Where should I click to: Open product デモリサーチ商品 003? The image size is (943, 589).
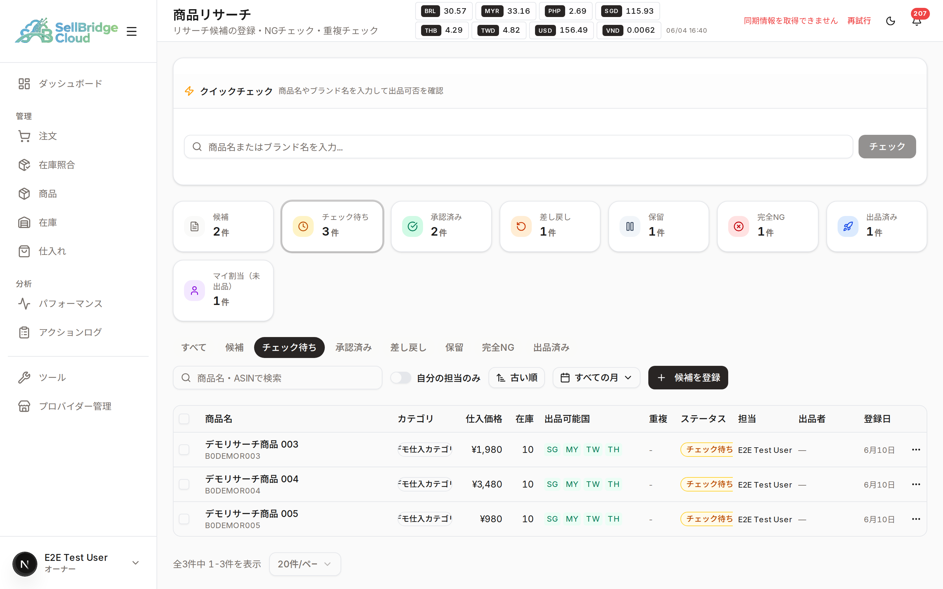tap(252, 444)
